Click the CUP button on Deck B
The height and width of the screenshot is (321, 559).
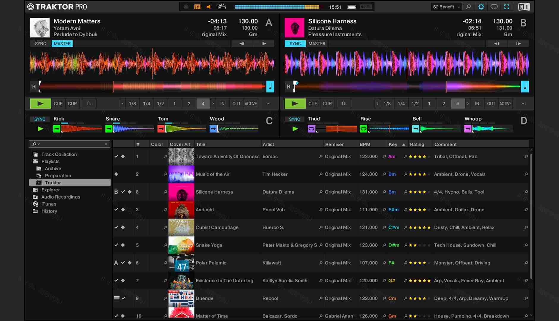tap(327, 103)
